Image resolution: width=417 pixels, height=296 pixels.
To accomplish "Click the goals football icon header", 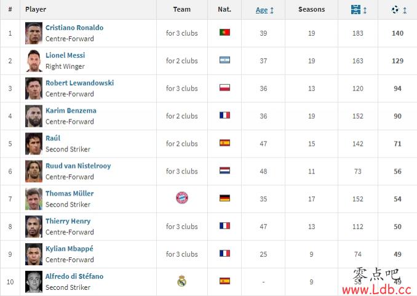I will [395, 10].
